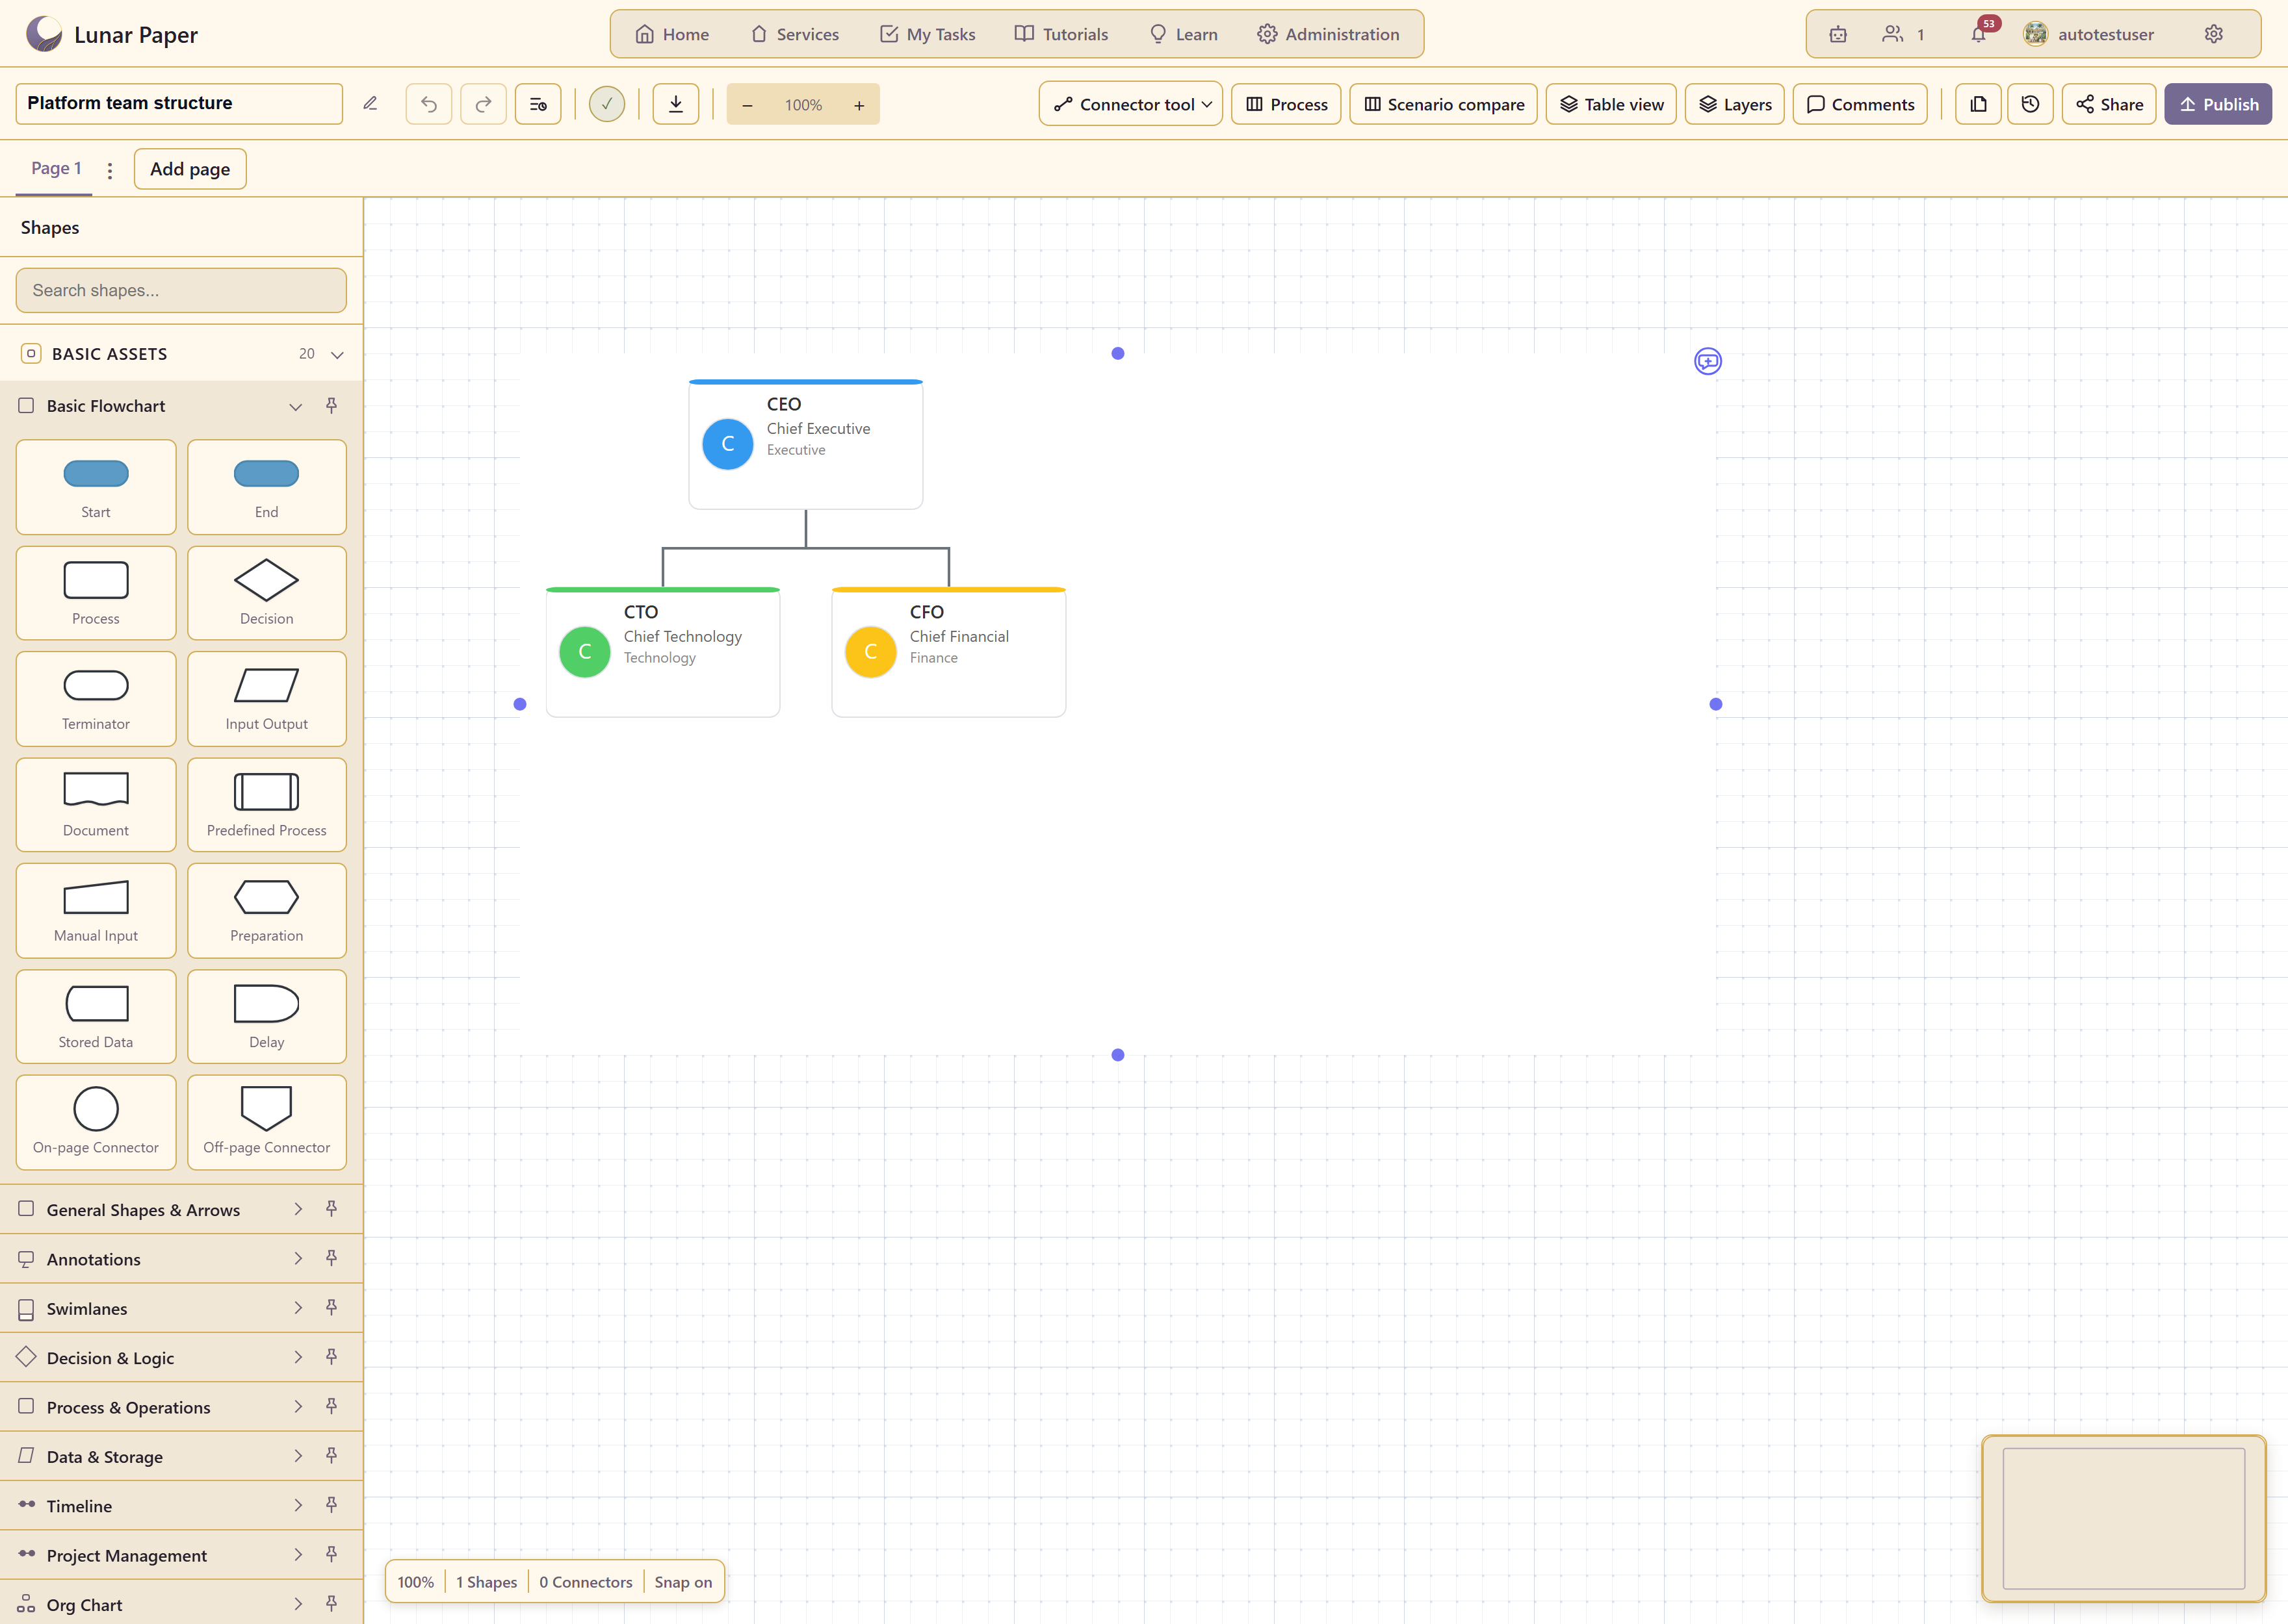Pick the Manual Input shape
The width and height of the screenshot is (2288, 1624).
(x=96, y=911)
